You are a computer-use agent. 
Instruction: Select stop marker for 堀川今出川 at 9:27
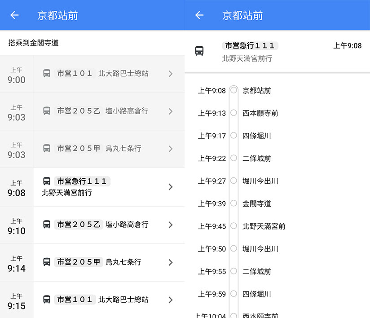(233, 181)
